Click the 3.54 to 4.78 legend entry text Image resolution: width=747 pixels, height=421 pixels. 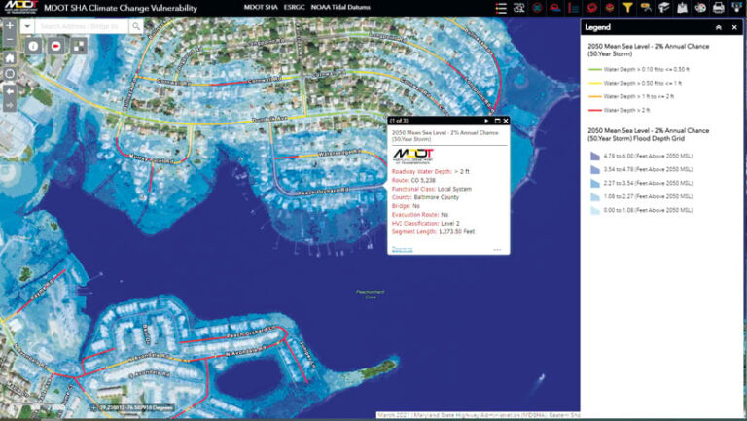648,169
